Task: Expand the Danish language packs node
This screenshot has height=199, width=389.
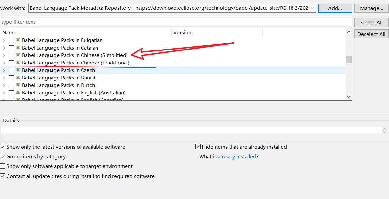Action: 4,78
